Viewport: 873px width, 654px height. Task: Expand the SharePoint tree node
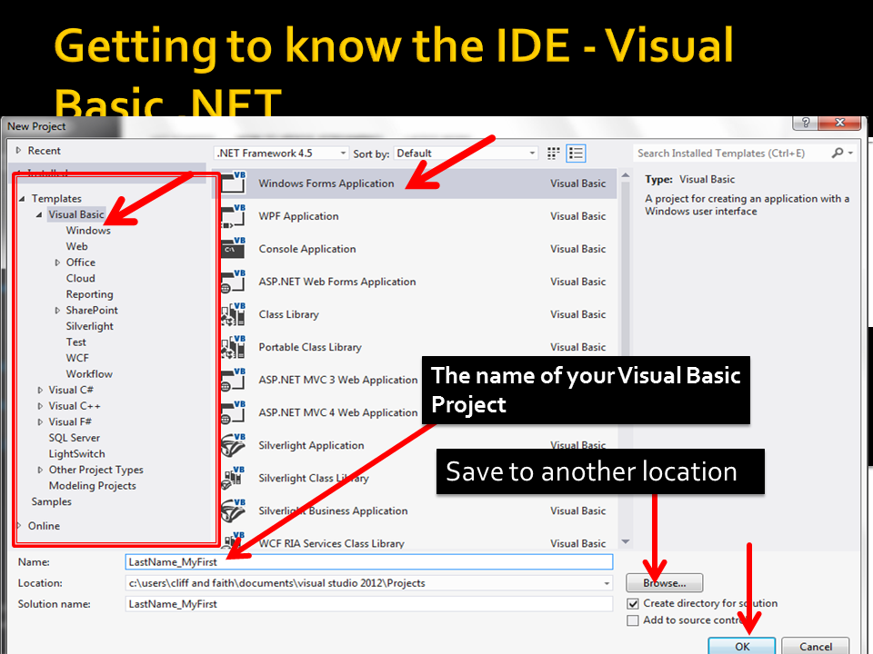[57, 311]
